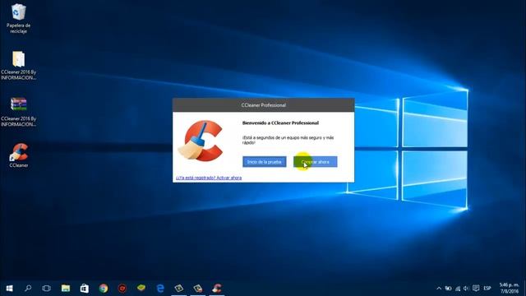This screenshot has height=296, width=526.
Task: Open File Explorer from the taskbar
Action: coord(66,289)
